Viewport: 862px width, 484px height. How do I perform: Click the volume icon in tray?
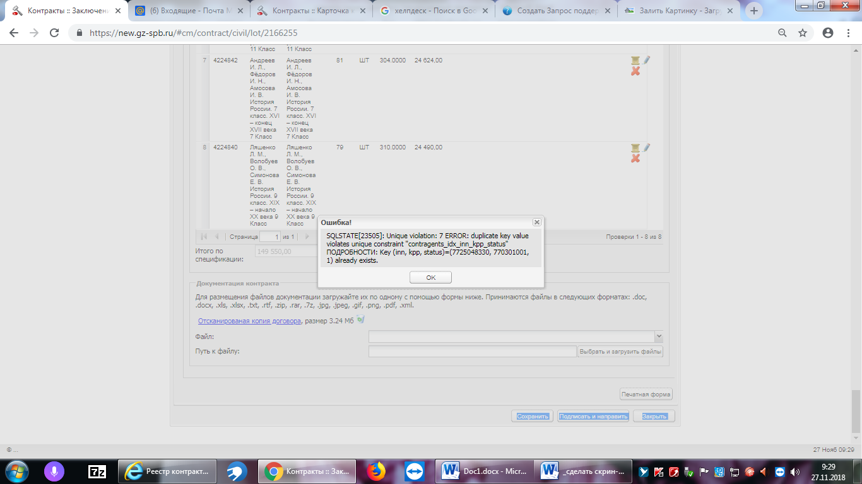[794, 471]
